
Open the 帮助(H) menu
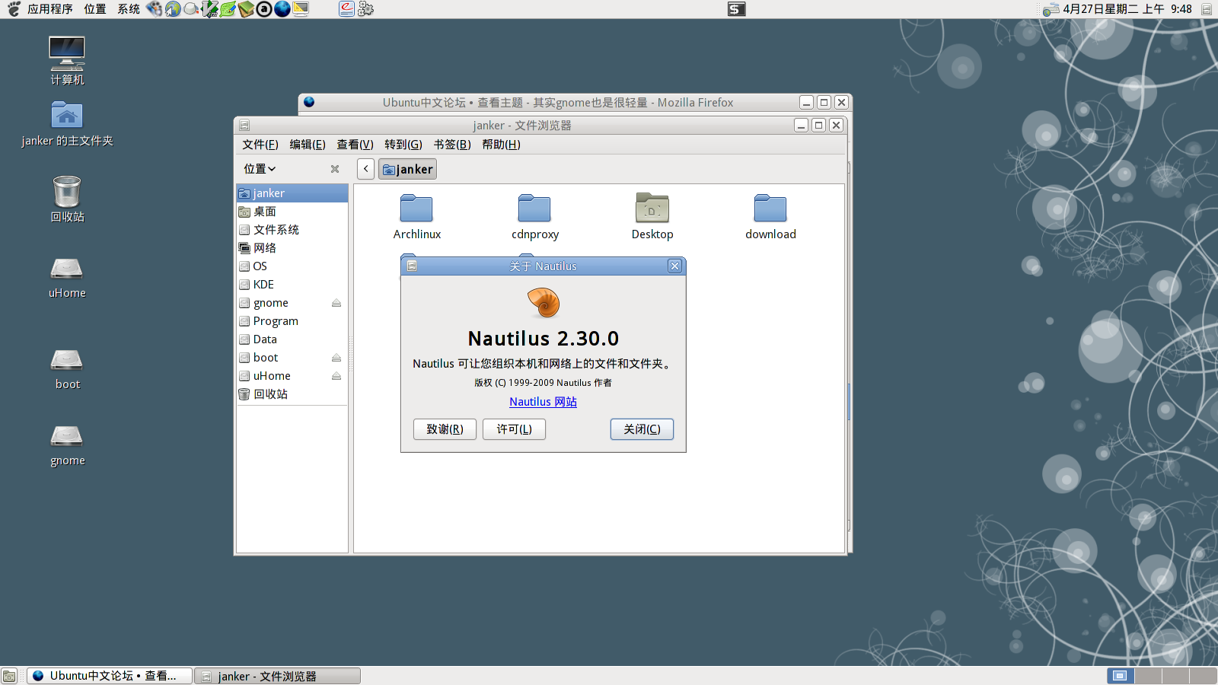(501, 145)
